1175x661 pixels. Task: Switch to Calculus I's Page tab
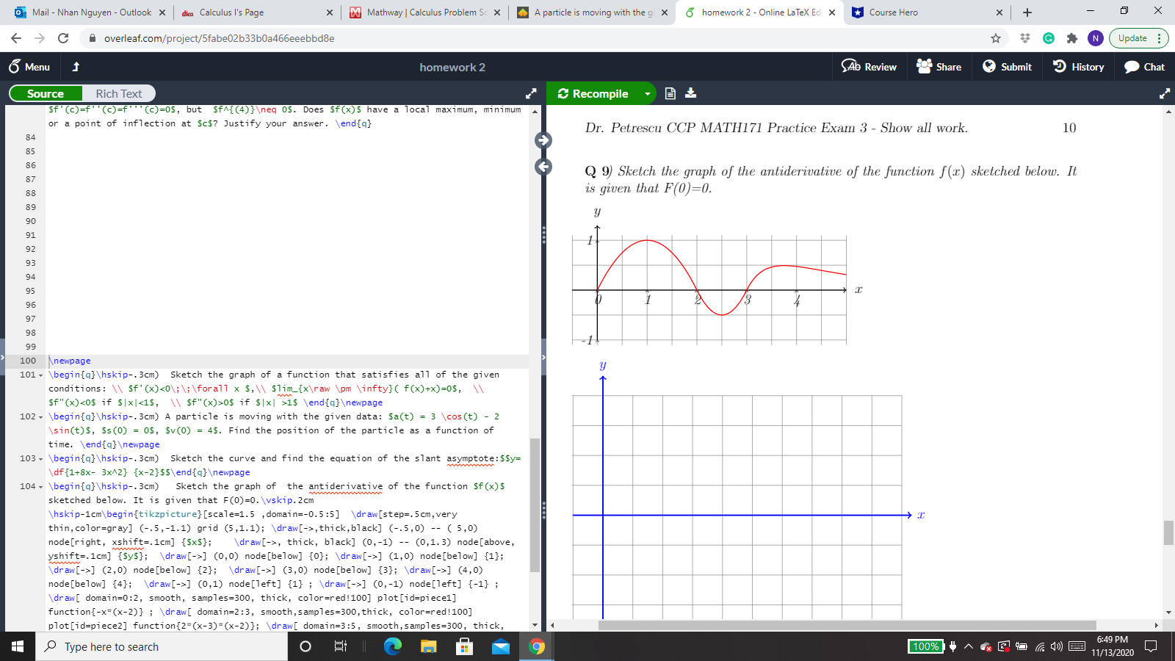pyautogui.click(x=256, y=12)
